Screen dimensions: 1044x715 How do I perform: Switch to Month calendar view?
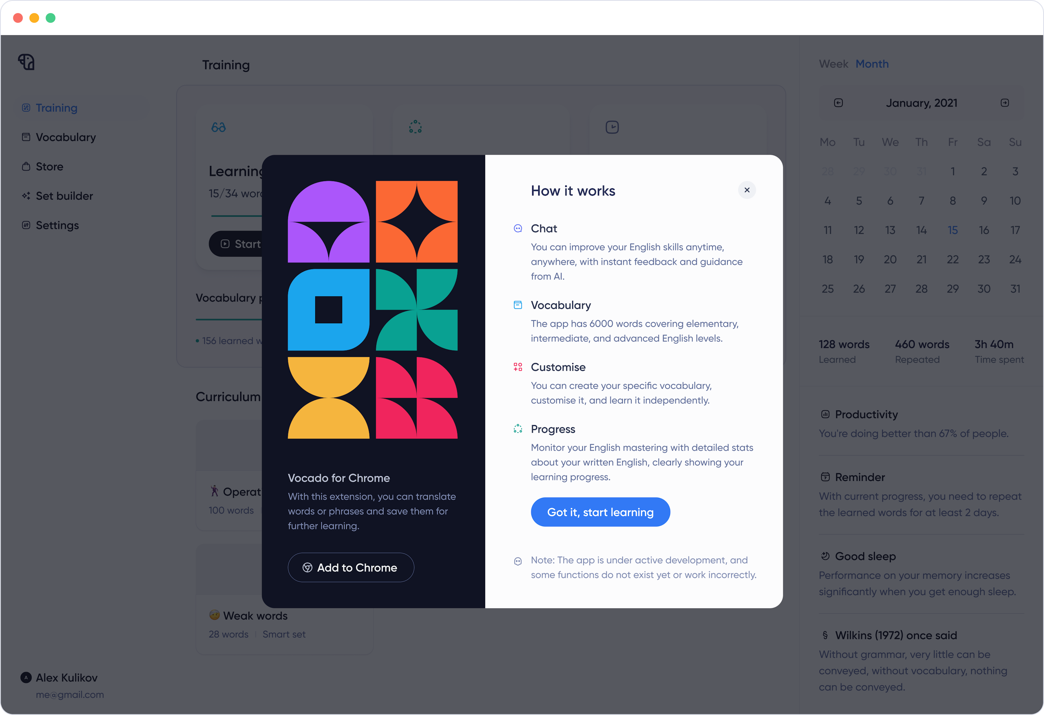tap(873, 63)
